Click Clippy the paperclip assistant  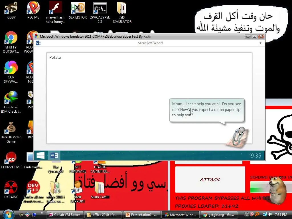click(238, 137)
